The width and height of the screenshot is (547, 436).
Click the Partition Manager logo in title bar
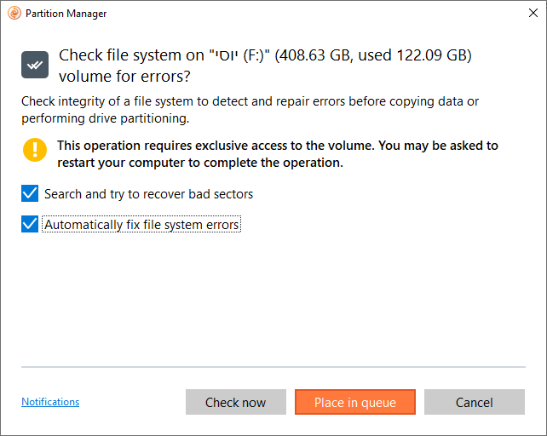coord(14,14)
